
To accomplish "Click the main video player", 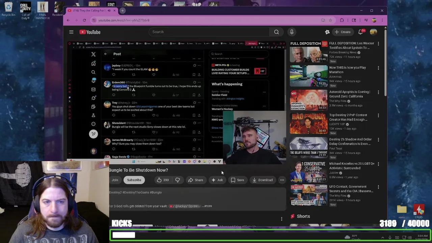I will click(177, 103).
